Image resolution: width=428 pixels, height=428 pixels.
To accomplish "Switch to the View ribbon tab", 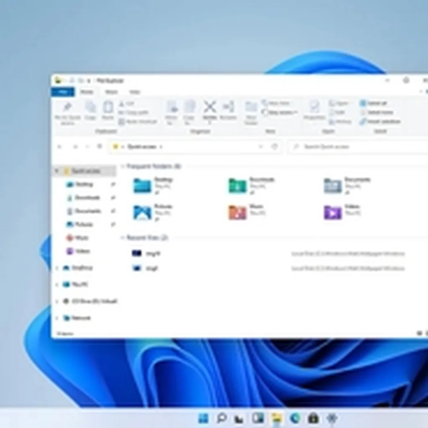I will click(135, 92).
